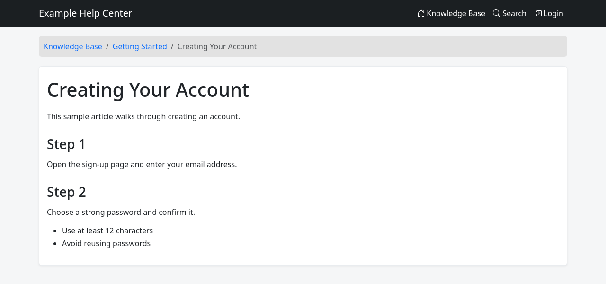Screen dimensions: 606x284
Task: Click the 'Step 2' heading
Action: (x=66, y=192)
